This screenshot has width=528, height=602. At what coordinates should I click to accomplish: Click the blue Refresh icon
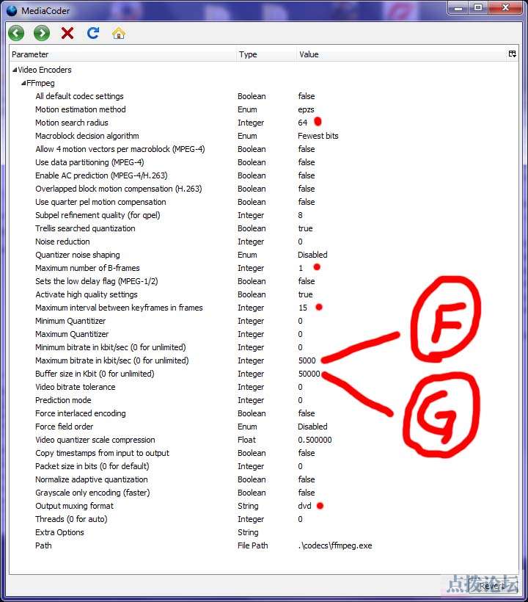point(93,33)
